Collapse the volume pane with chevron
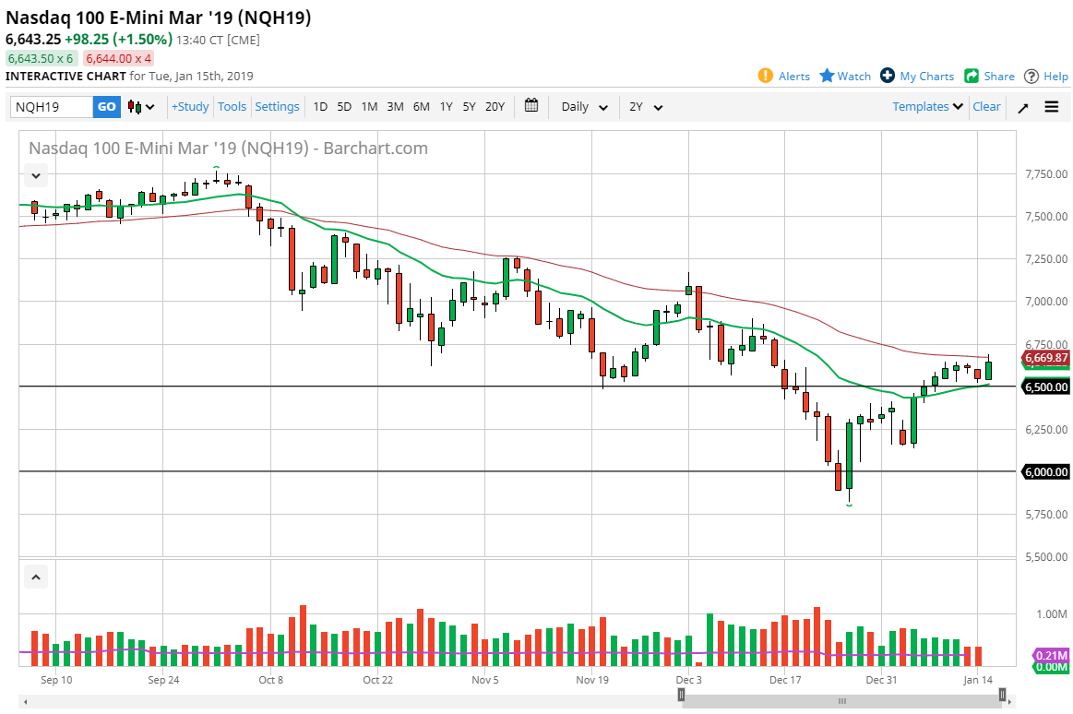The height and width of the screenshot is (714, 1073). pos(35,576)
